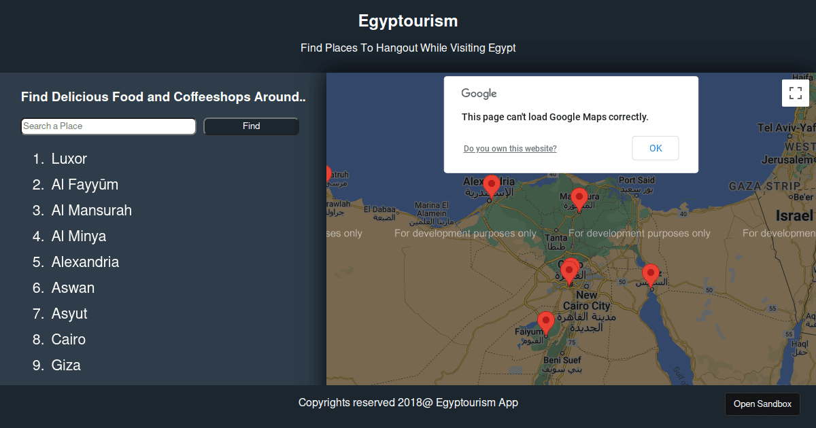Select Luxor from the places list
Viewport: 816px width, 428px height.
tap(69, 159)
